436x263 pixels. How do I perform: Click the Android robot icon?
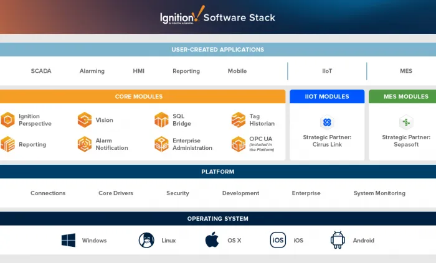point(338,240)
